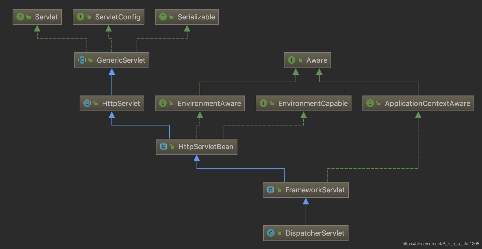This screenshot has height=249, width=482.
Task: Select the FrameworkServlet label text
Action: tap(315, 190)
